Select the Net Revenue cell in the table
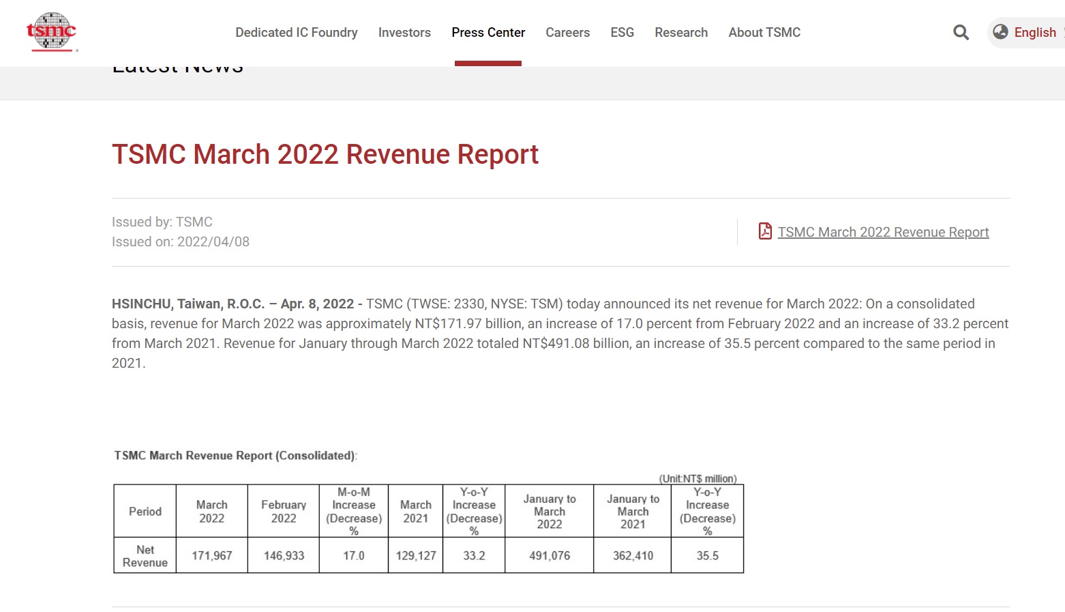1065x612 pixels. 144,555
